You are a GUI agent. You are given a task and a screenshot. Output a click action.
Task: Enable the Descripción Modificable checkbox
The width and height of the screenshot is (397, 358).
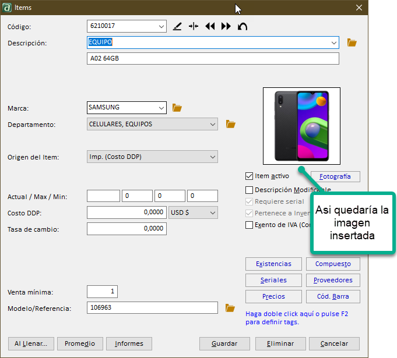(x=250, y=190)
